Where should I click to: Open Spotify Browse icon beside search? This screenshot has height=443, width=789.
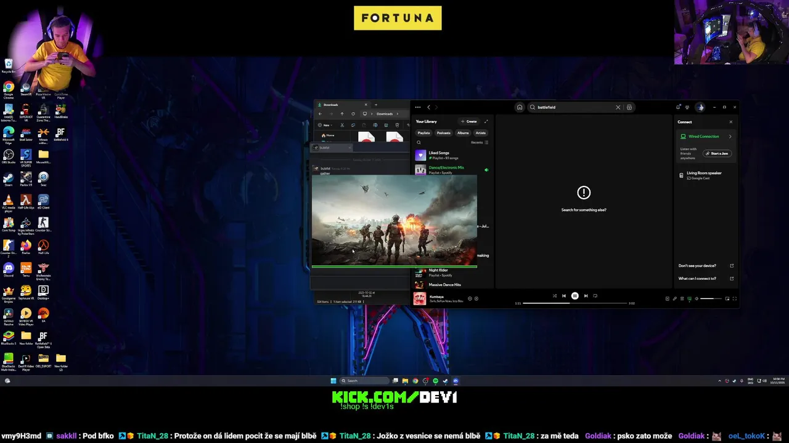629,107
